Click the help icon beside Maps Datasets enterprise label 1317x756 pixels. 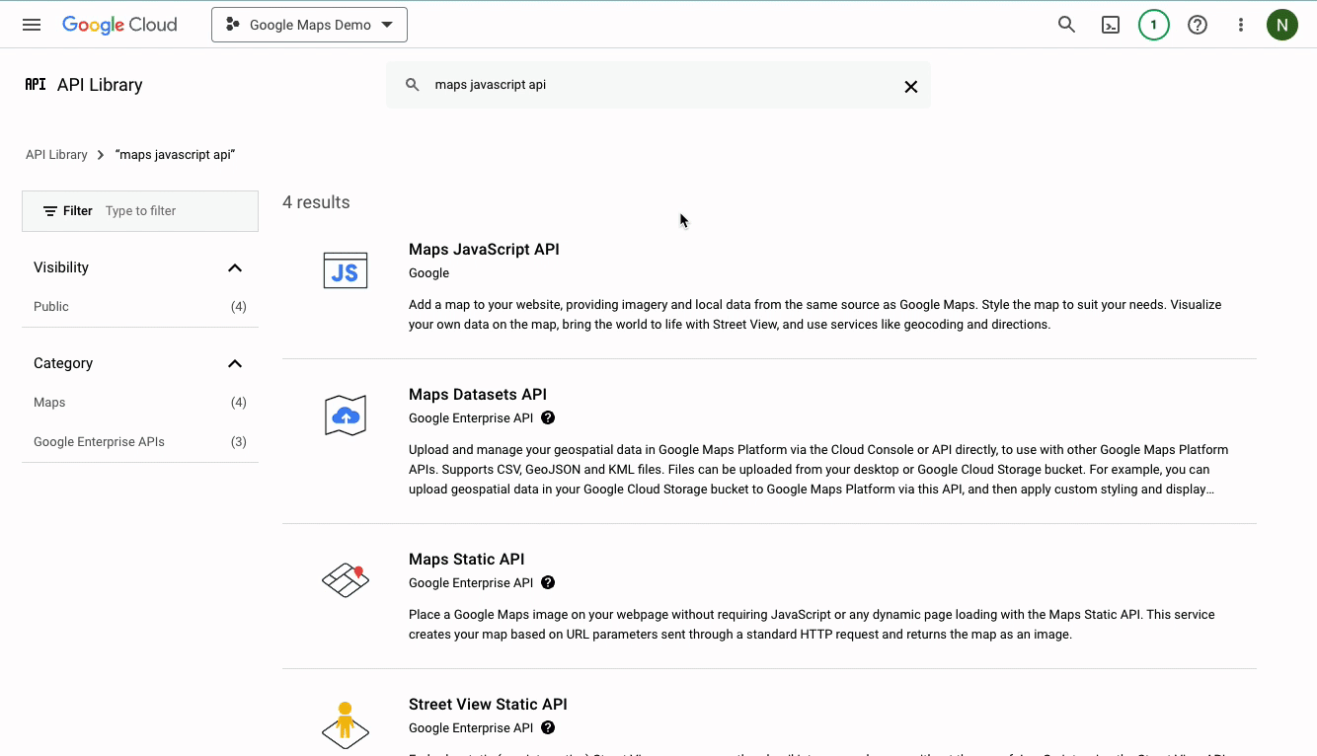(x=548, y=417)
